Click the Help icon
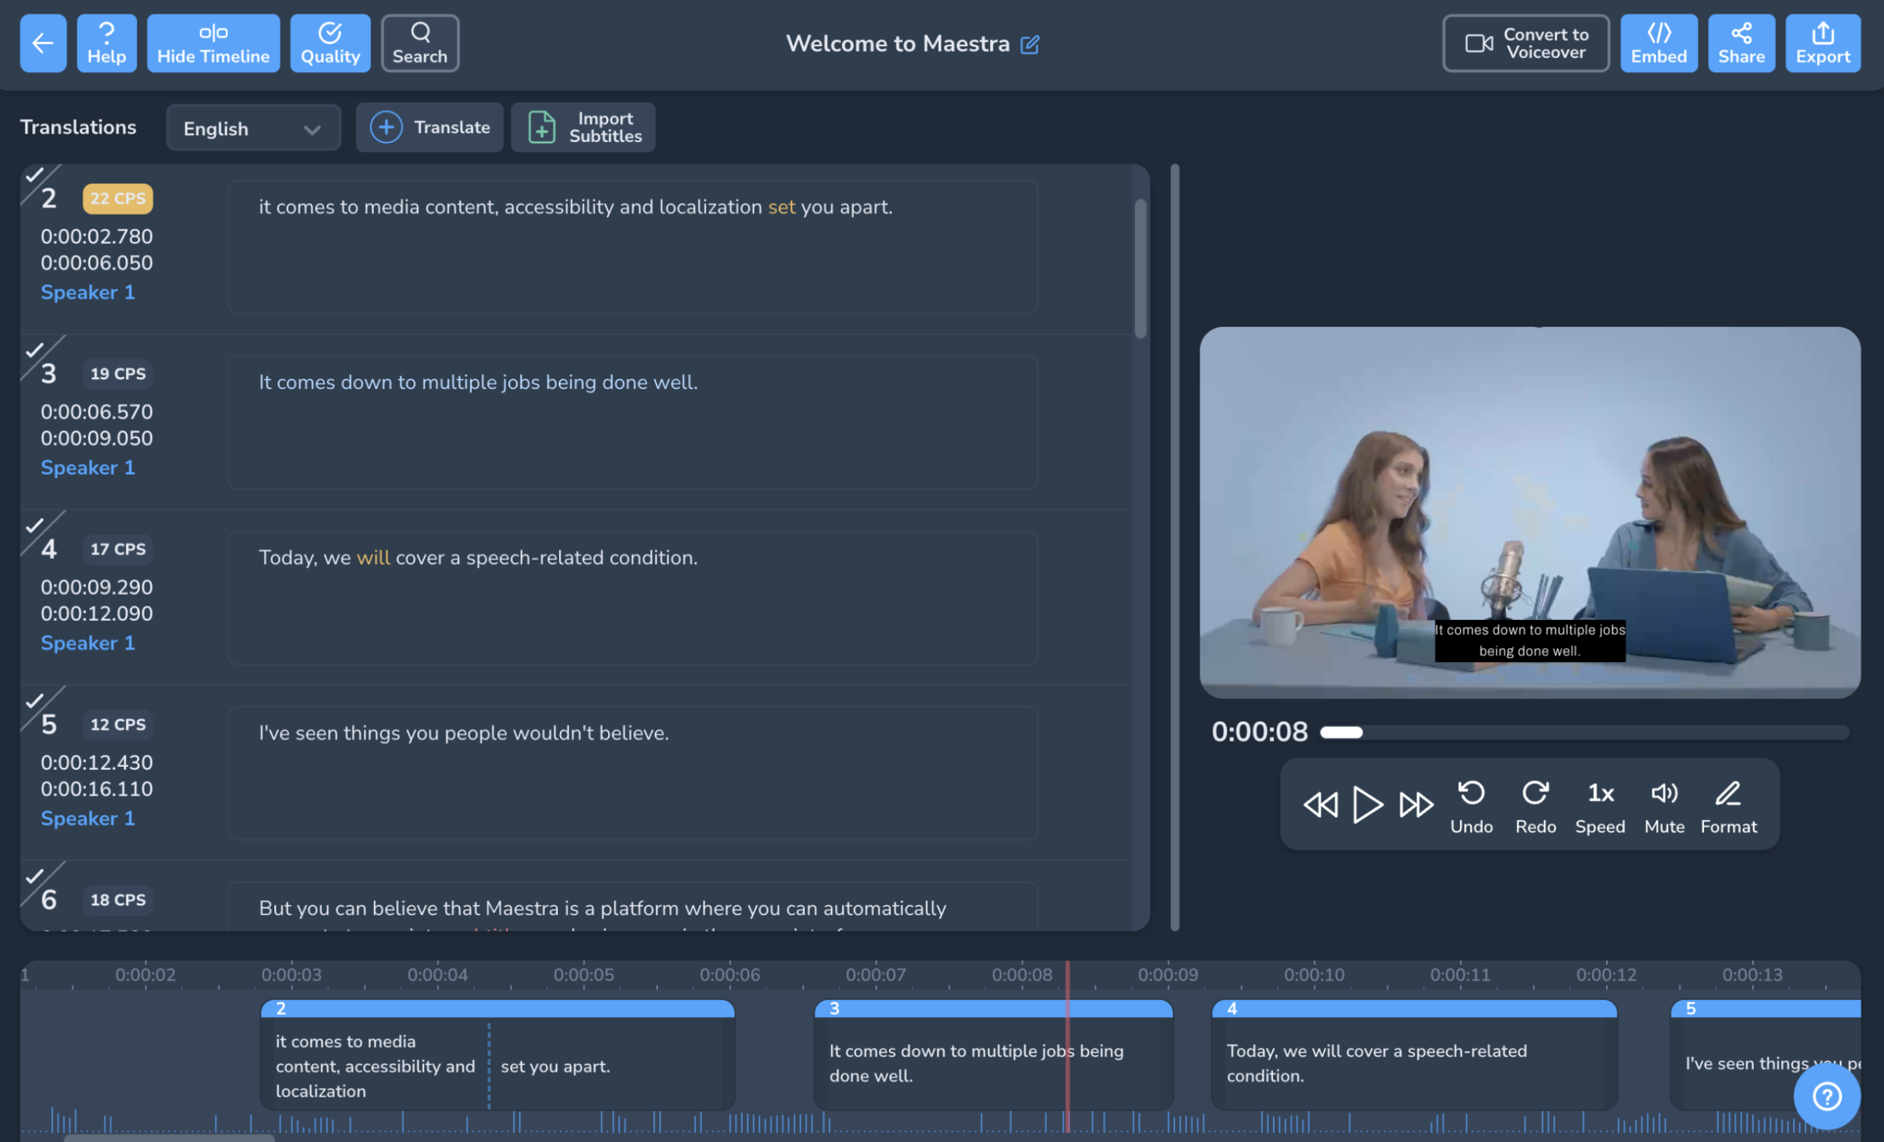 point(106,43)
